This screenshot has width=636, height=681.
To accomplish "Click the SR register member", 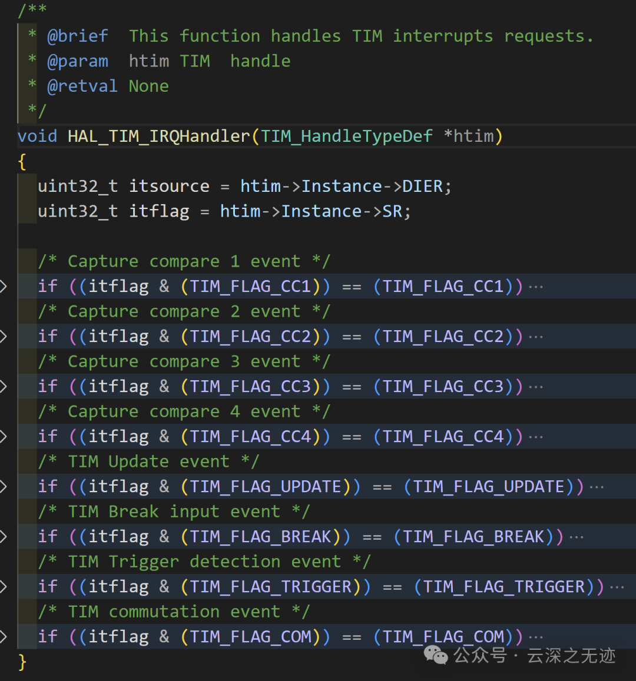I will coord(392,211).
